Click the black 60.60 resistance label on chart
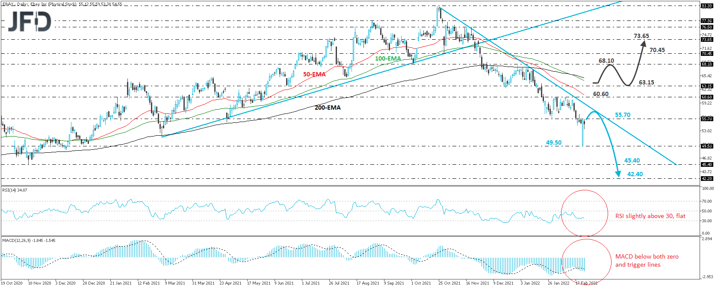Image resolution: width=718 pixels, height=288 pixels. [x=601, y=94]
